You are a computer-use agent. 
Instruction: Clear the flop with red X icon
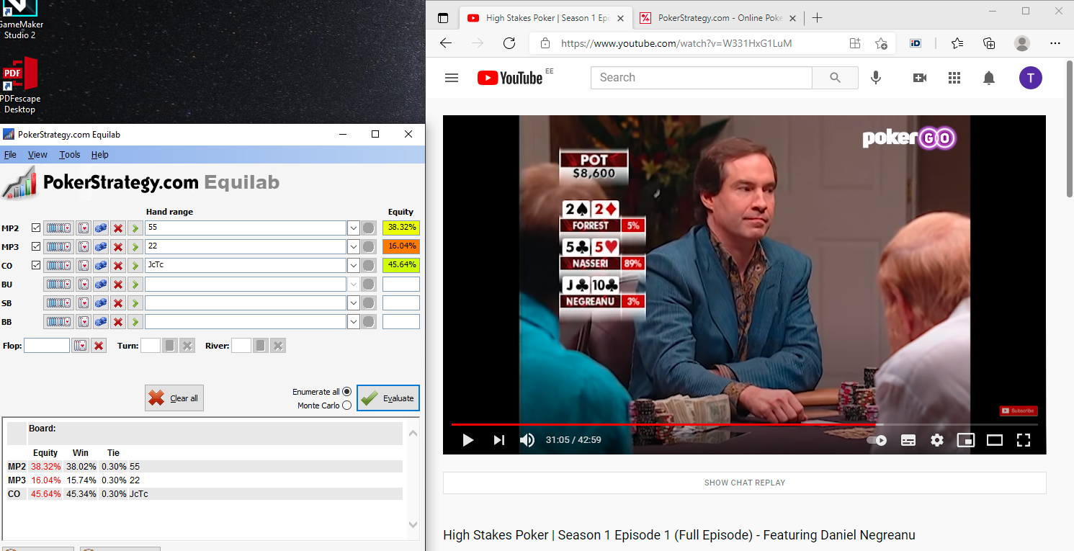point(99,346)
